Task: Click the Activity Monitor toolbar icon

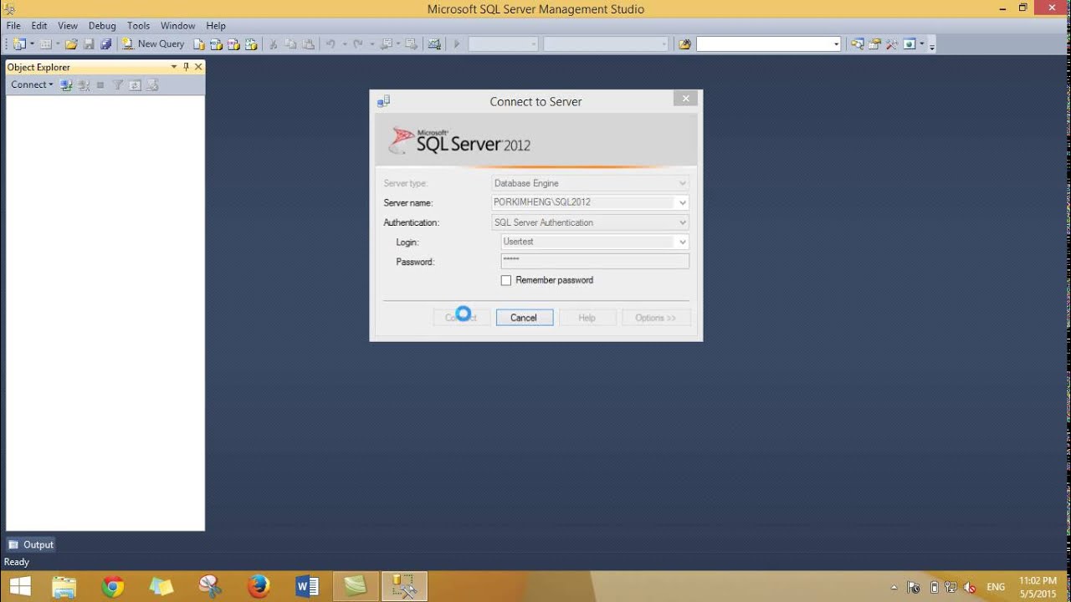Action: click(x=434, y=43)
